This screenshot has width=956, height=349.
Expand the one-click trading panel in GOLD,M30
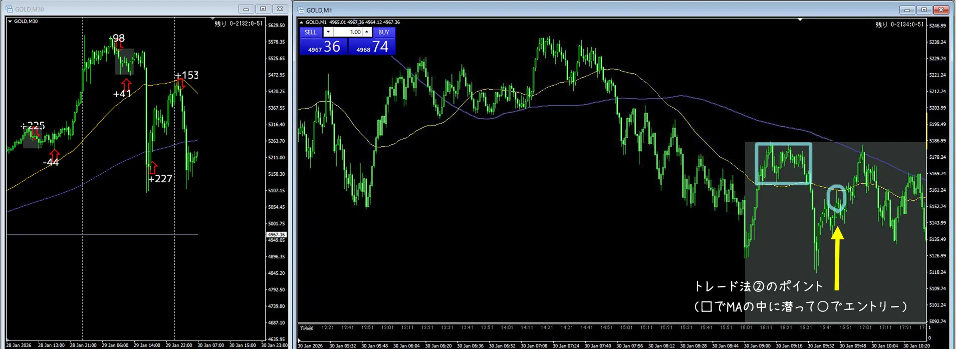tap(10, 22)
